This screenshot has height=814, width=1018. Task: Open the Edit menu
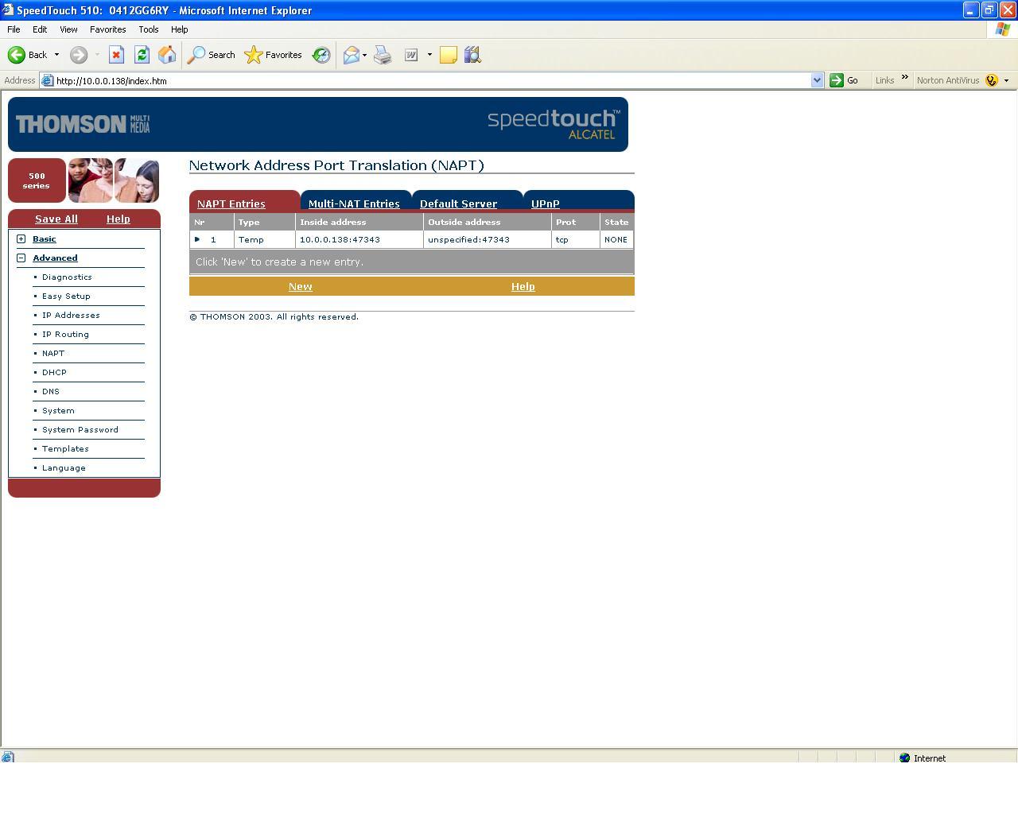tap(40, 29)
